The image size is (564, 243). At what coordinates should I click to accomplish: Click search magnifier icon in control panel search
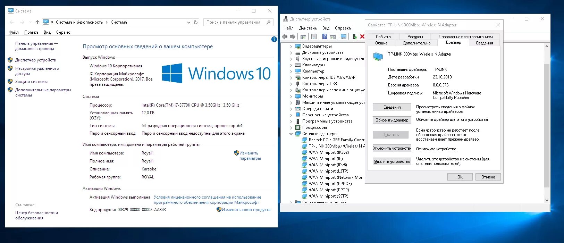coord(268,22)
